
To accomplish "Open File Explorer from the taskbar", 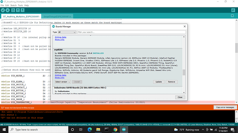I will pyautogui.click(x=98, y=130).
